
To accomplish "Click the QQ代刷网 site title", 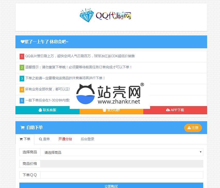I will point(113,16).
